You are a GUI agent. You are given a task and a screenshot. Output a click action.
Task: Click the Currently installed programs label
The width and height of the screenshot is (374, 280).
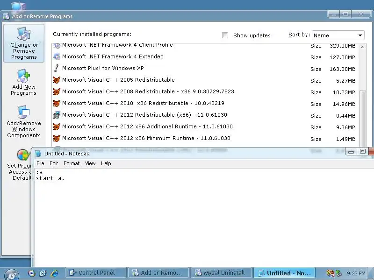point(92,34)
